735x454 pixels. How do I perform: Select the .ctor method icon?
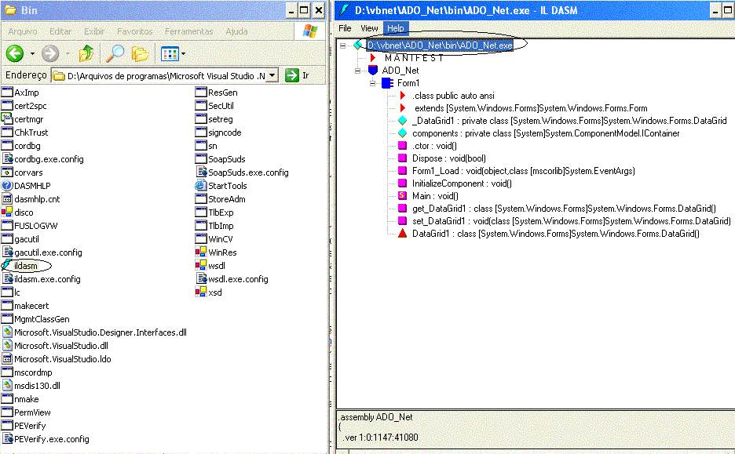click(x=402, y=146)
